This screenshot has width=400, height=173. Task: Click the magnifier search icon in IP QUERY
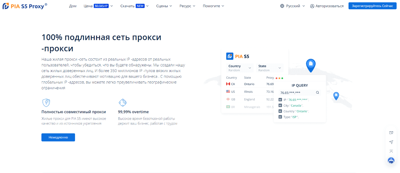point(318,93)
